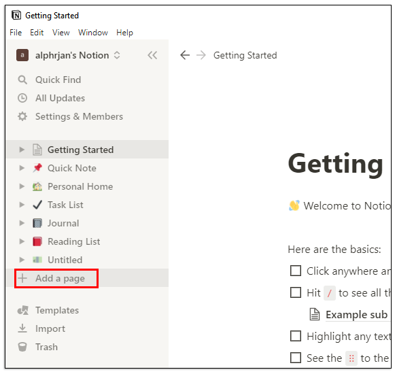Select the Journal page label
Image resolution: width=397 pixels, height=374 pixels.
[63, 223]
